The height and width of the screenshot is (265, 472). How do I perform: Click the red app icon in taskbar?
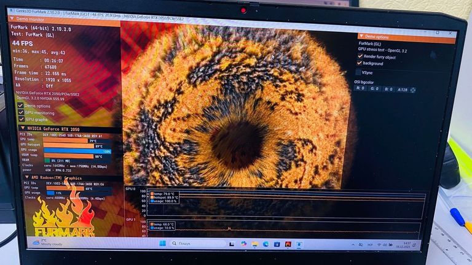(288, 244)
